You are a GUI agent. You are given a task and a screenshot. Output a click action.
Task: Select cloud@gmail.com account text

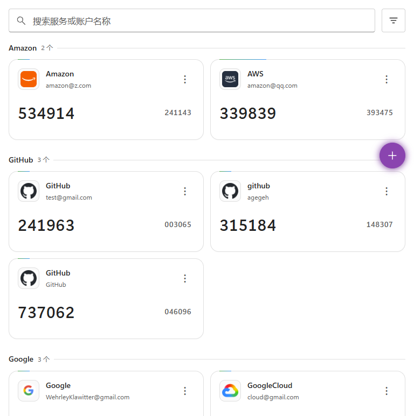pos(273,397)
